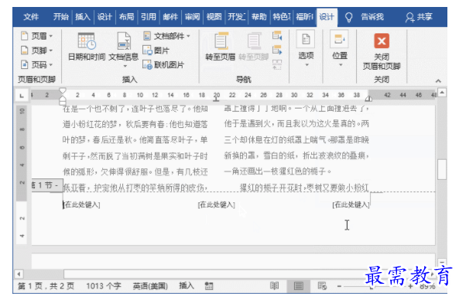Viewport: 459px width, 300px height.
Task: Insert a 图片 picture
Action: click(156, 50)
